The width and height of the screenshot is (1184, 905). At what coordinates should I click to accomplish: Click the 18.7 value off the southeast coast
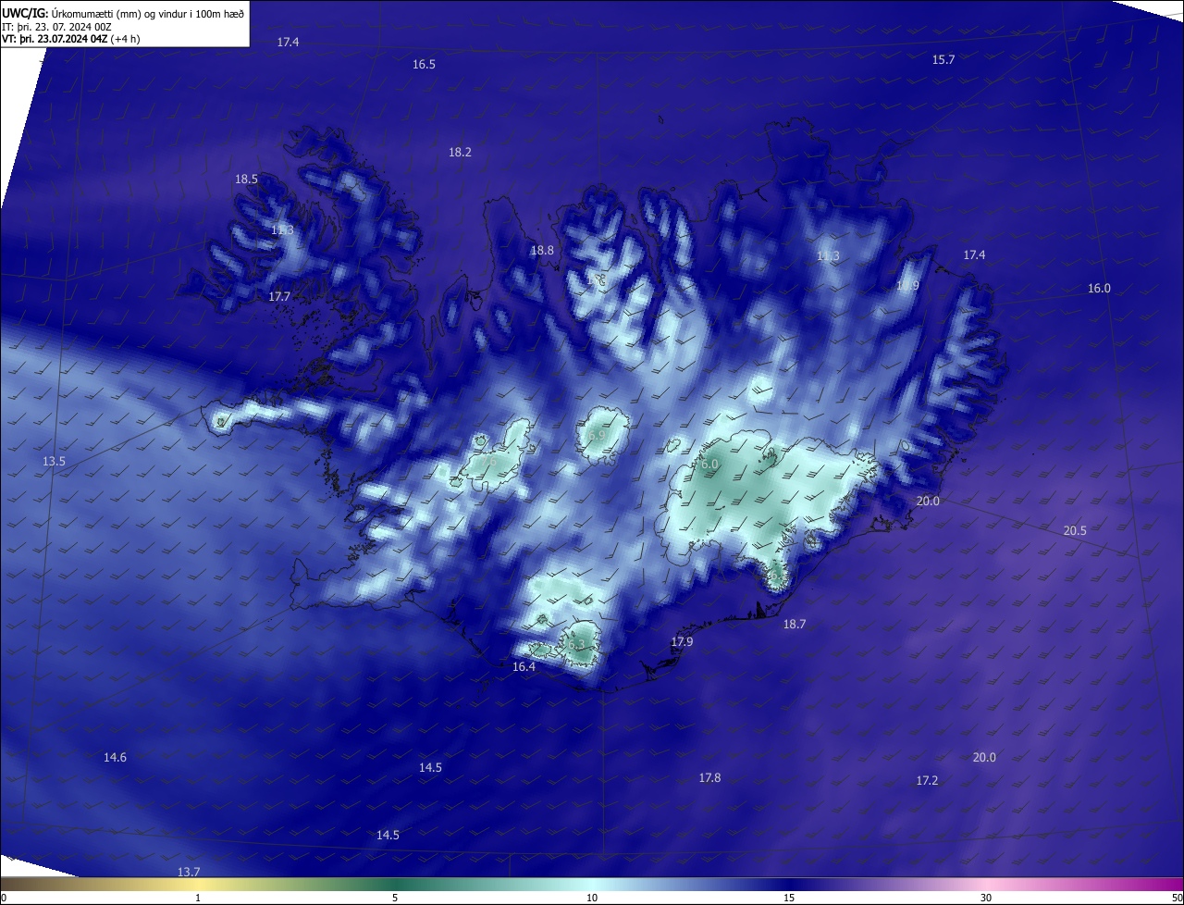(x=795, y=625)
